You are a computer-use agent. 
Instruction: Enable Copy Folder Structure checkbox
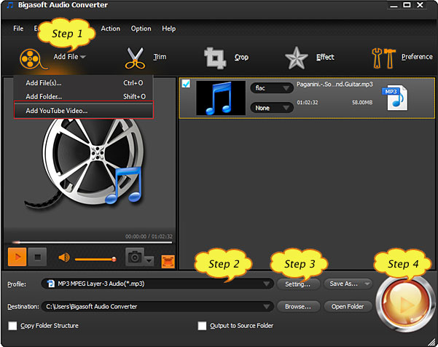click(x=12, y=326)
